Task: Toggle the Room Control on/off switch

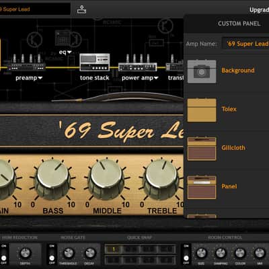Action: pos(186,254)
